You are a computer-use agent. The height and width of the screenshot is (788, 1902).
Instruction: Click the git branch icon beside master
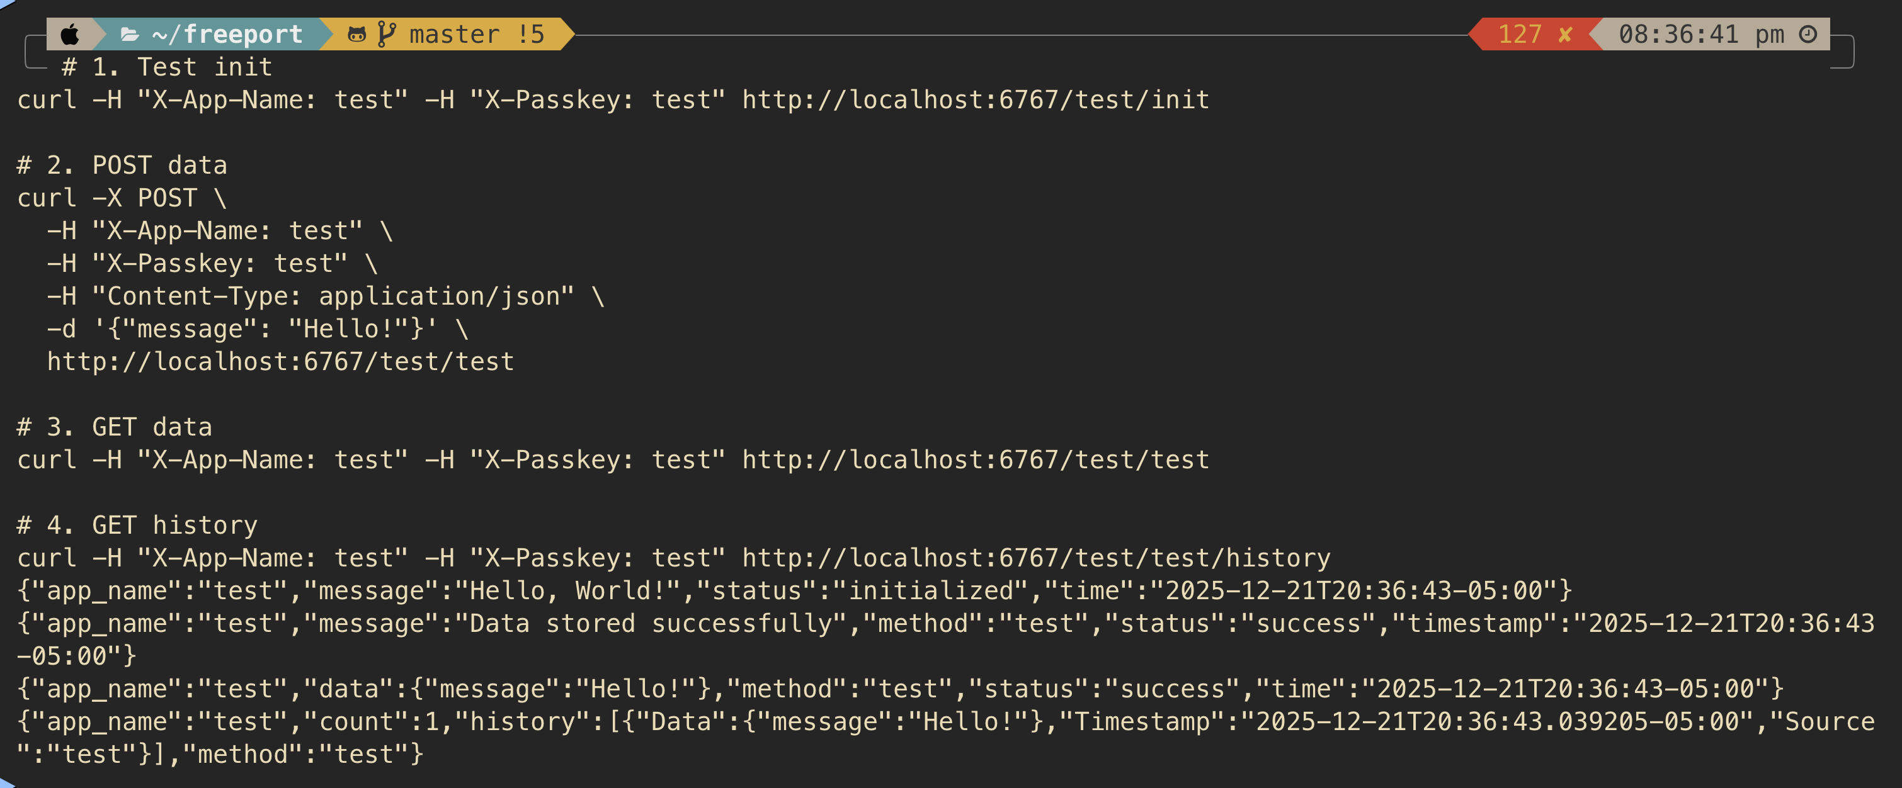(386, 34)
